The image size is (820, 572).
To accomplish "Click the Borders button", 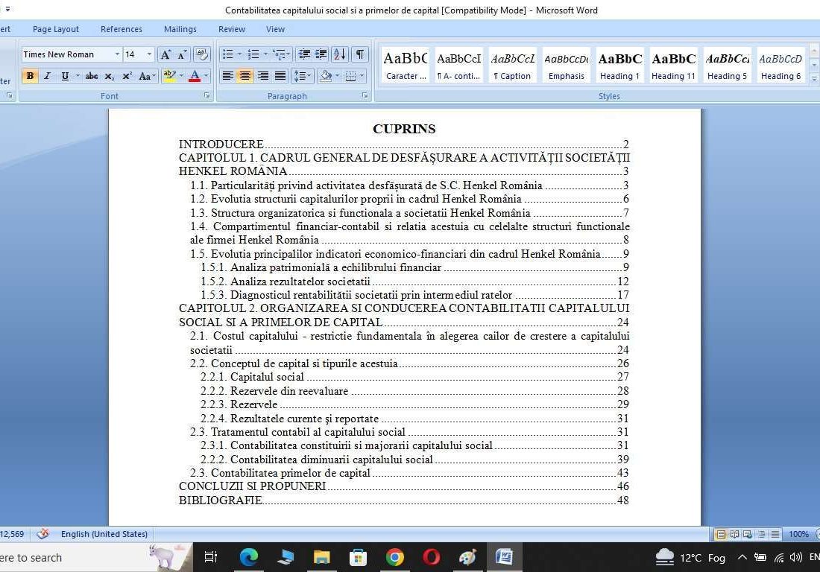I will tap(350, 76).
